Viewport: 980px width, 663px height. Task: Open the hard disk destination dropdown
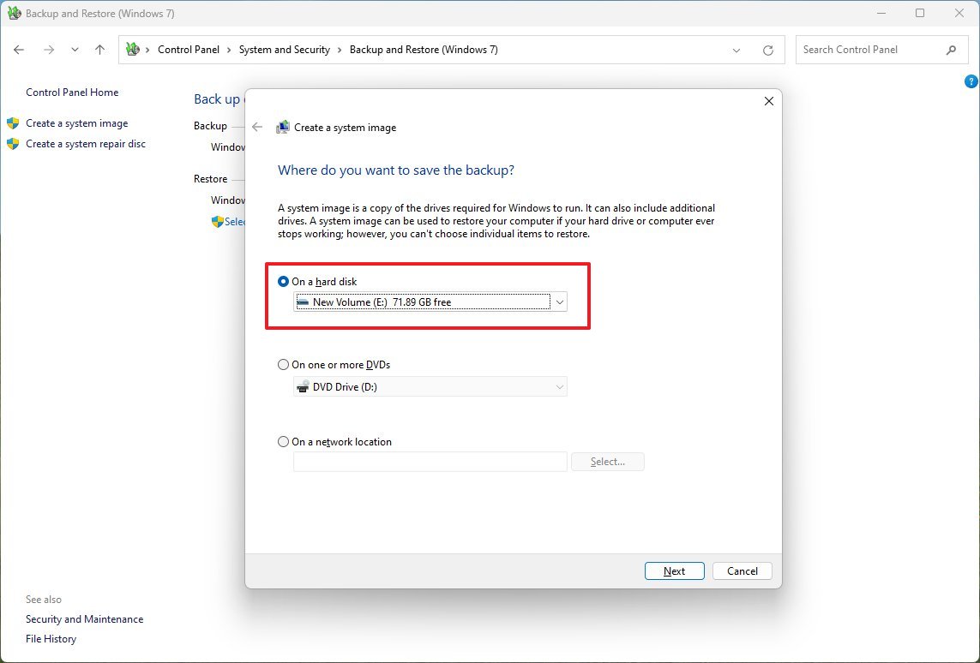[x=559, y=302]
